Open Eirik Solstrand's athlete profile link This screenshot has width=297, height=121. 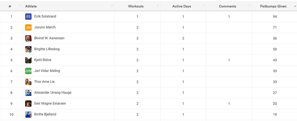(45, 16)
